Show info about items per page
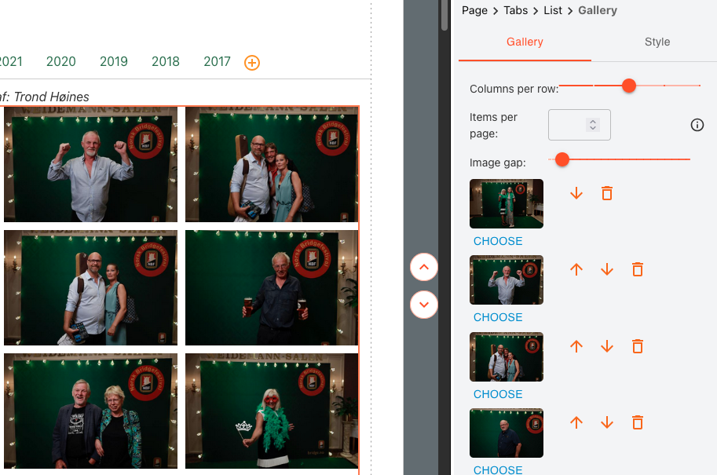This screenshot has width=717, height=475. (697, 125)
